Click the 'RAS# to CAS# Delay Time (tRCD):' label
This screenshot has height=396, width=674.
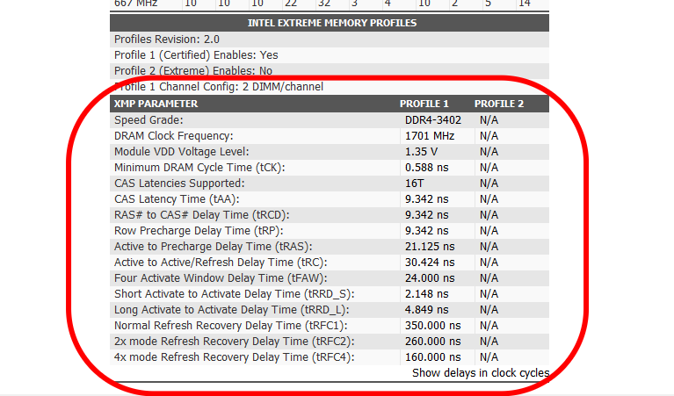click(201, 215)
